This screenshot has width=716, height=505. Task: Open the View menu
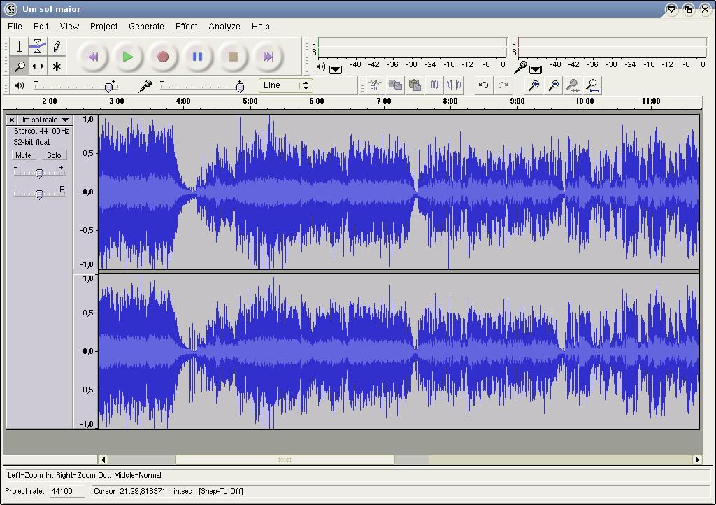(x=69, y=27)
